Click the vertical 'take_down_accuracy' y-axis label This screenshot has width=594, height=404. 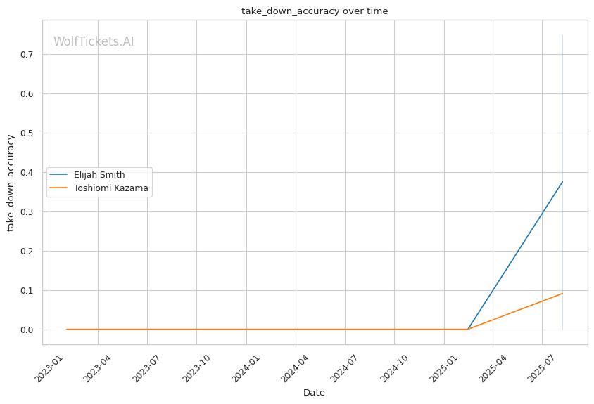tap(11, 182)
